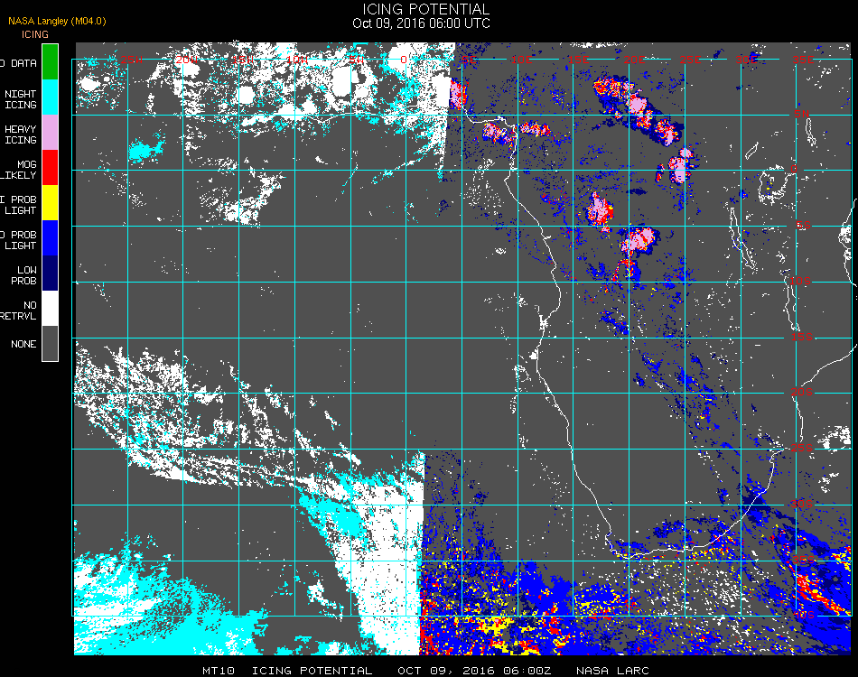Click the '5S' latitude label

coord(803,225)
